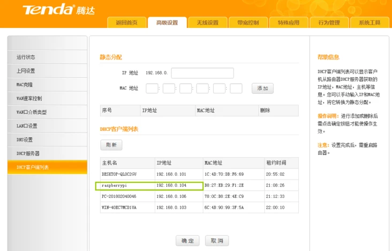
Task: Click the 帮助信息 heading
Action: (x=328, y=57)
